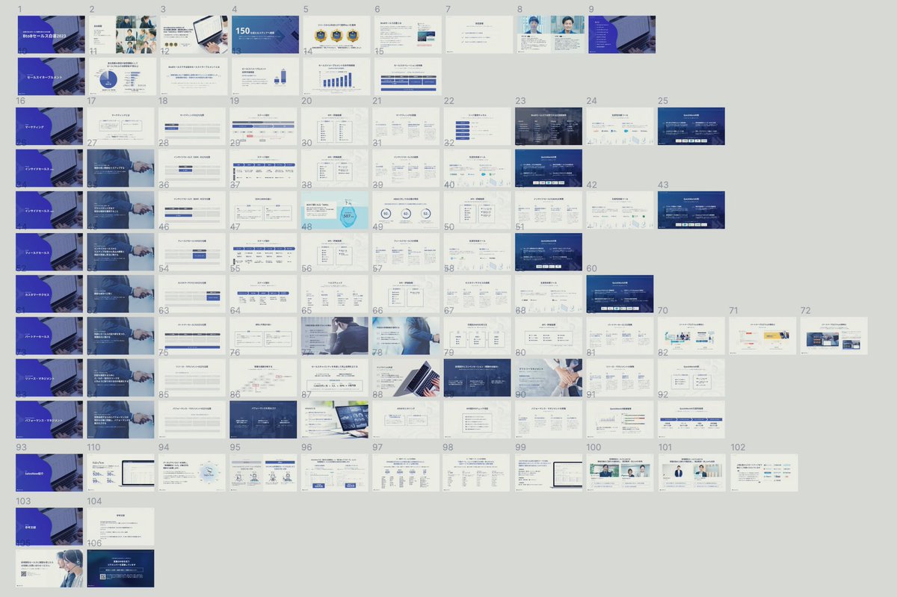The width and height of the screenshot is (897, 597).
Task: Open slide 95 with two persona illustrations
Action: coord(265,472)
